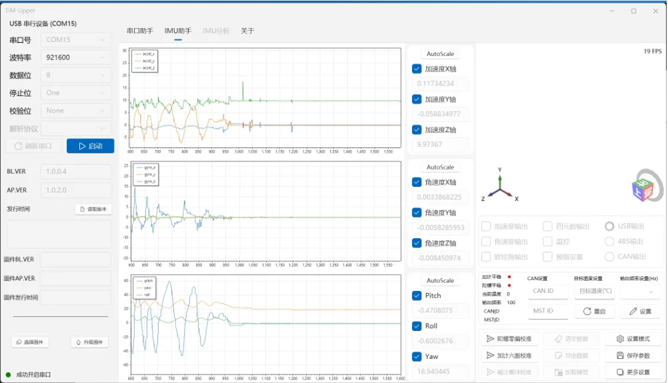
Task: Click the pencil 设置 button
Action: [x=640, y=312]
